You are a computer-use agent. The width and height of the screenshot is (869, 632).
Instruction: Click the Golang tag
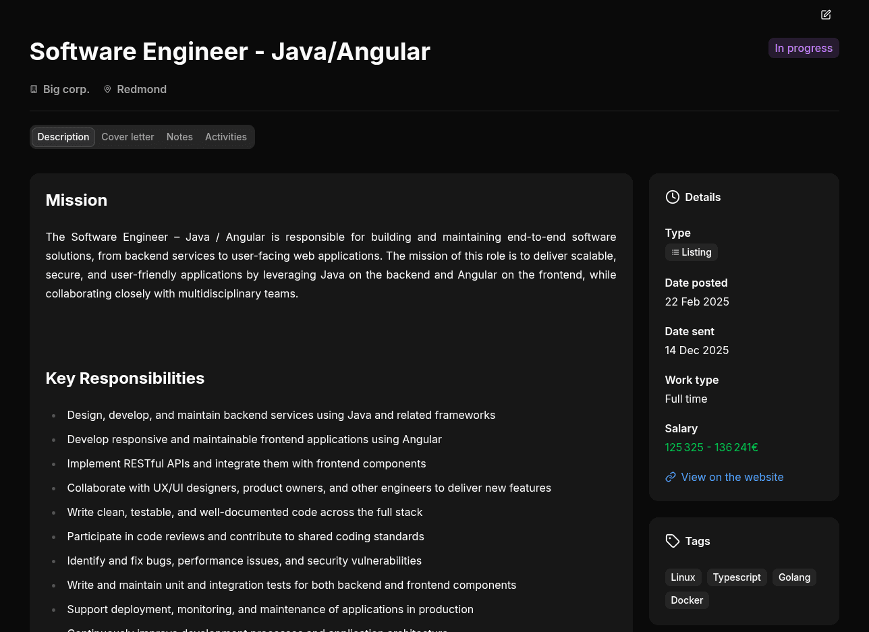coord(794,577)
